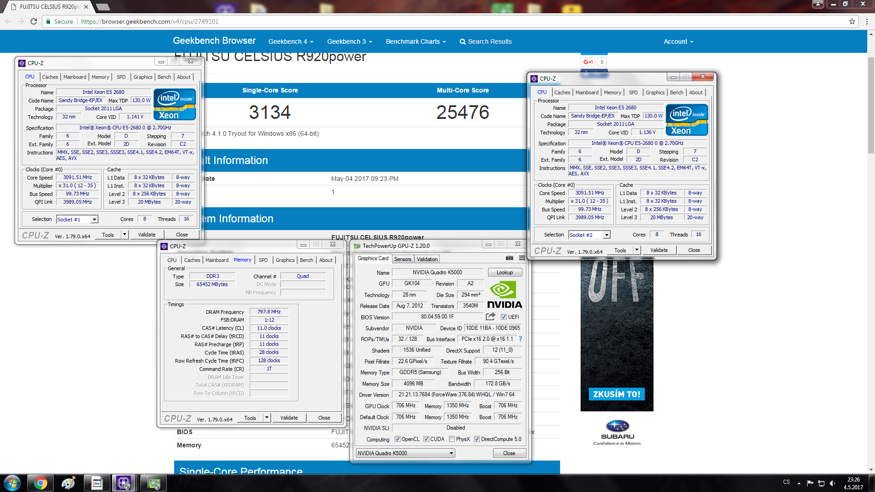Click the network icon in the system tray

[x=821, y=483]
